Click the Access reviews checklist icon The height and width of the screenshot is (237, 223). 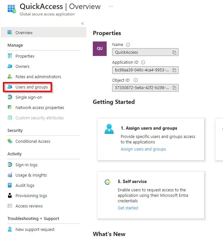10,206
